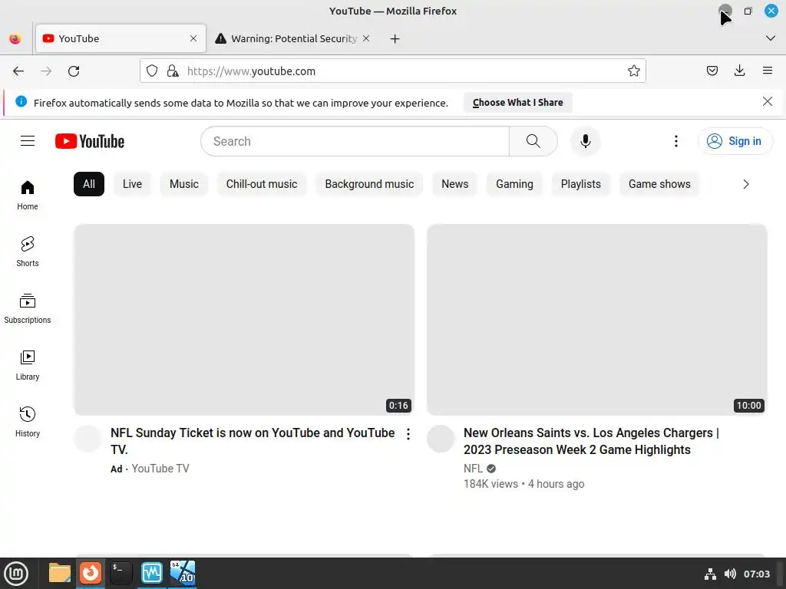Open the Linux Mint start menu
The image size is (786, 589).
(16, 574)
